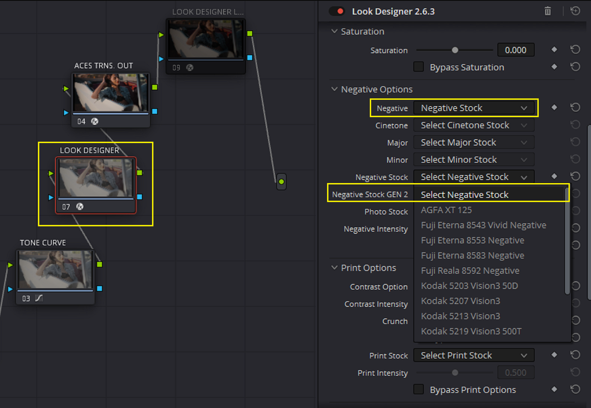Choose Fuji Eterna 8583 Negative
The height and width of the screenshot is (408, 591).
coord(489,256)
